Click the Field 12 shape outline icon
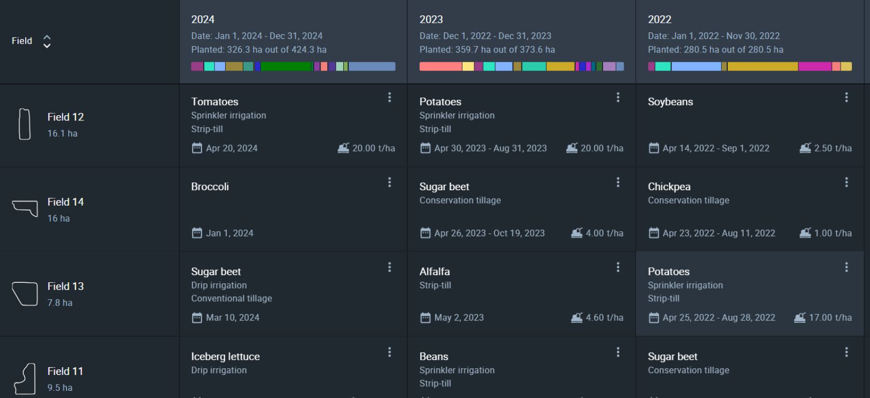The image size is (870, 398). pyautogui.click(x=24, y=124)
